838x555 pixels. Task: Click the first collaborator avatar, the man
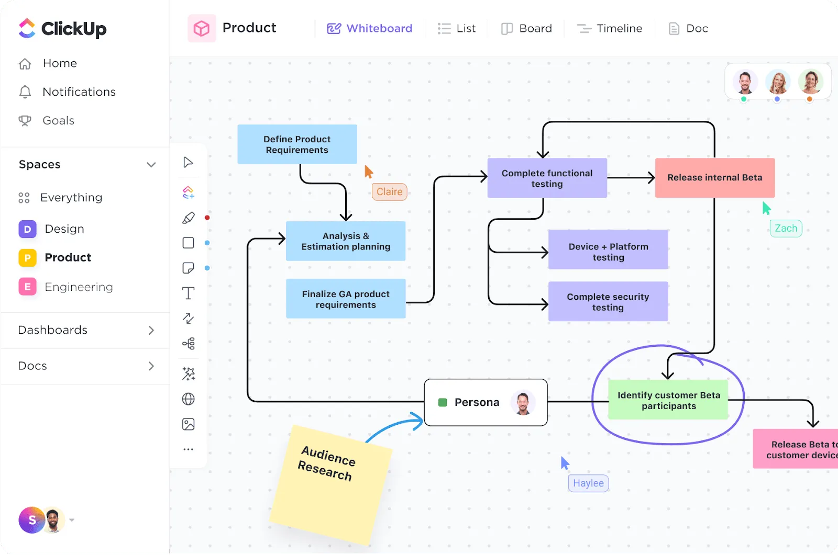pyautogui.click(x=745, y=82)
